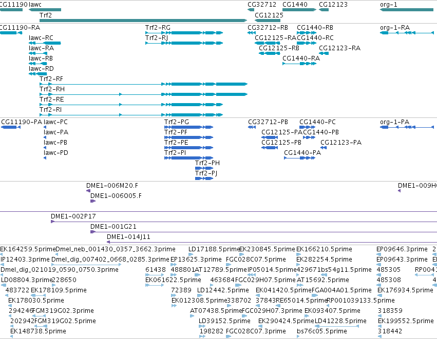Select EST EK230845.5prime label
Viewport: 437px width, 339px height.
pyautogui.click(x=267, y=249)
